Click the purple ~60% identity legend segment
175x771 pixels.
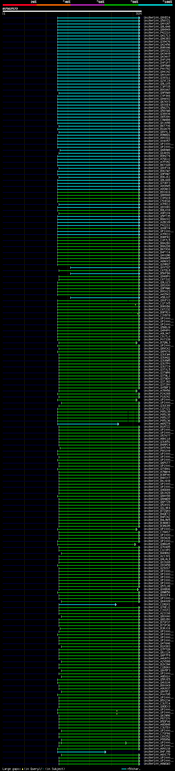(88, 5)
